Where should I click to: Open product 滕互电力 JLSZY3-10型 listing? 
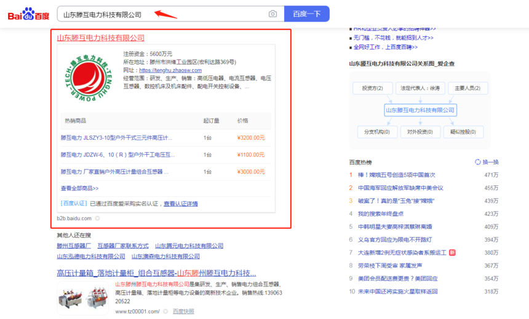(116, 137)
